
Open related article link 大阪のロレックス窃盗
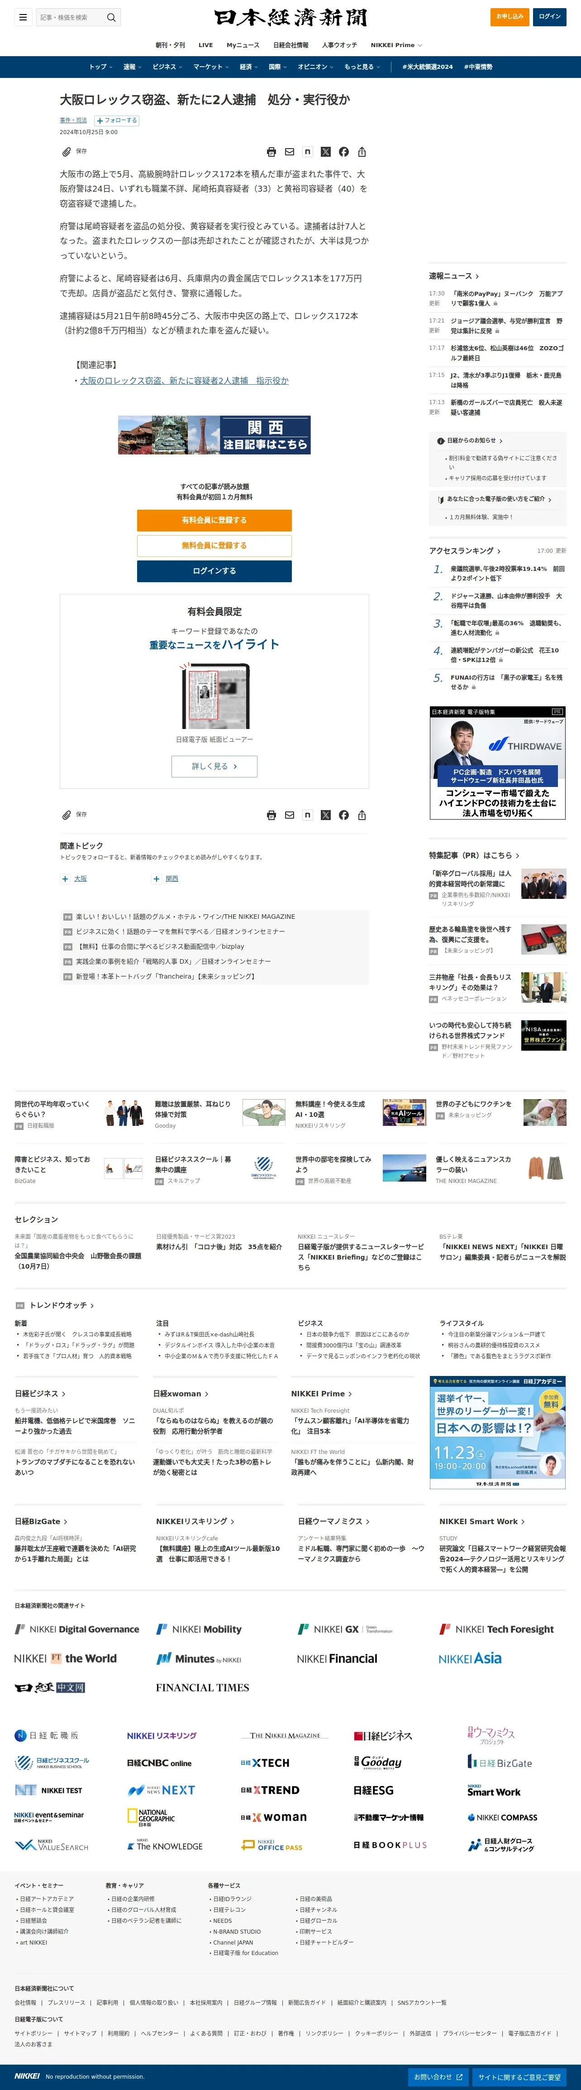point(184,381)
